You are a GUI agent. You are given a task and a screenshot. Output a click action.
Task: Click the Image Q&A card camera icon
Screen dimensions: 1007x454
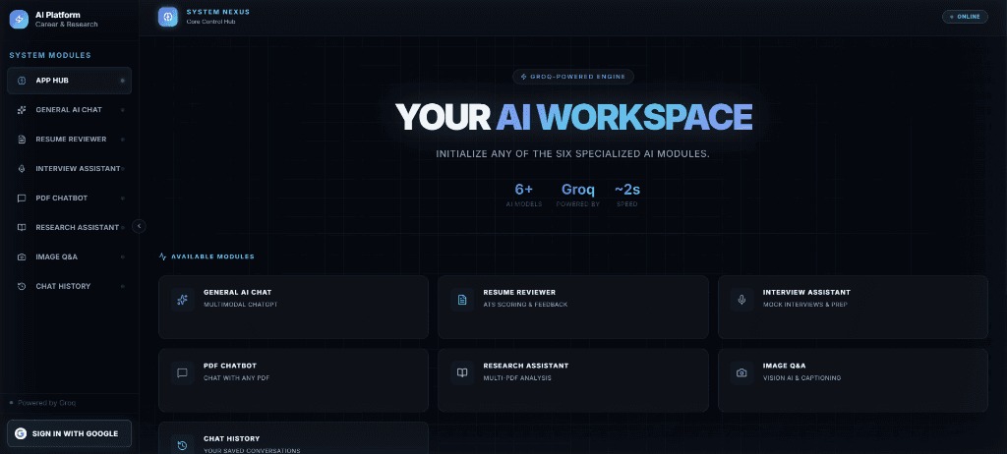click(741, 373)
